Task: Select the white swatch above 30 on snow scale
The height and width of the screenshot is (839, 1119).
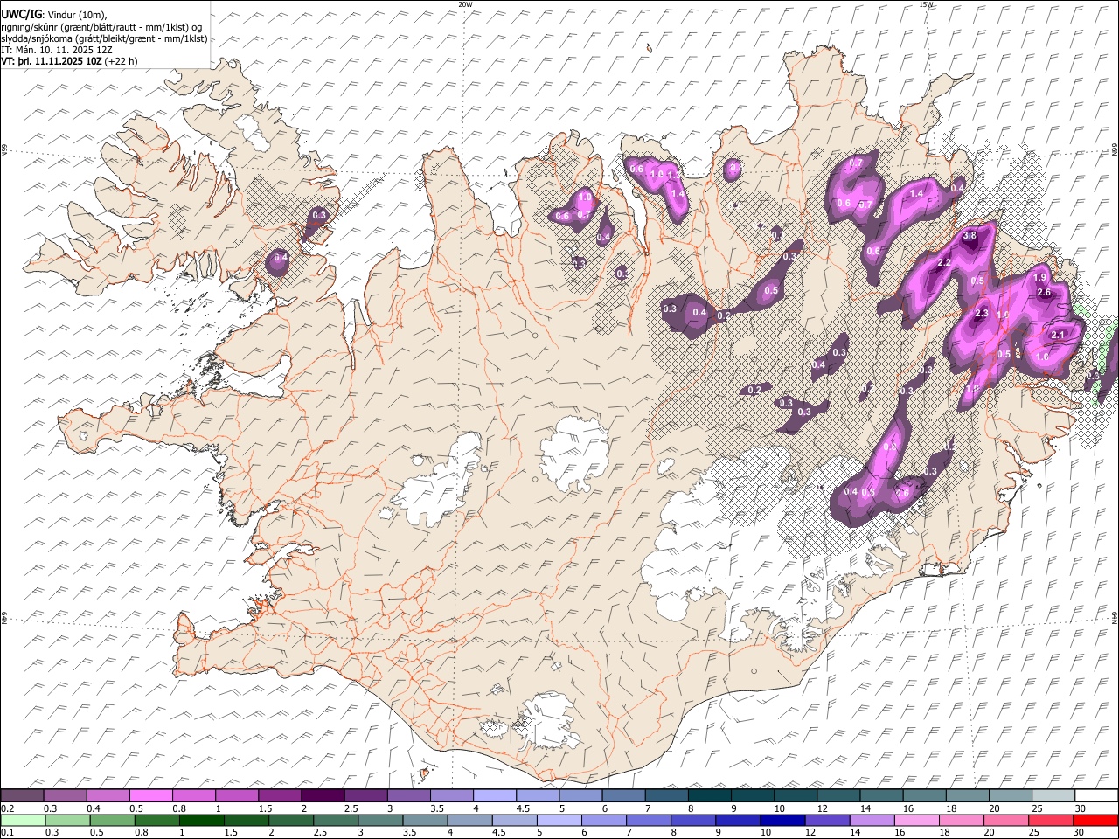Action: tap(1096, 796)
